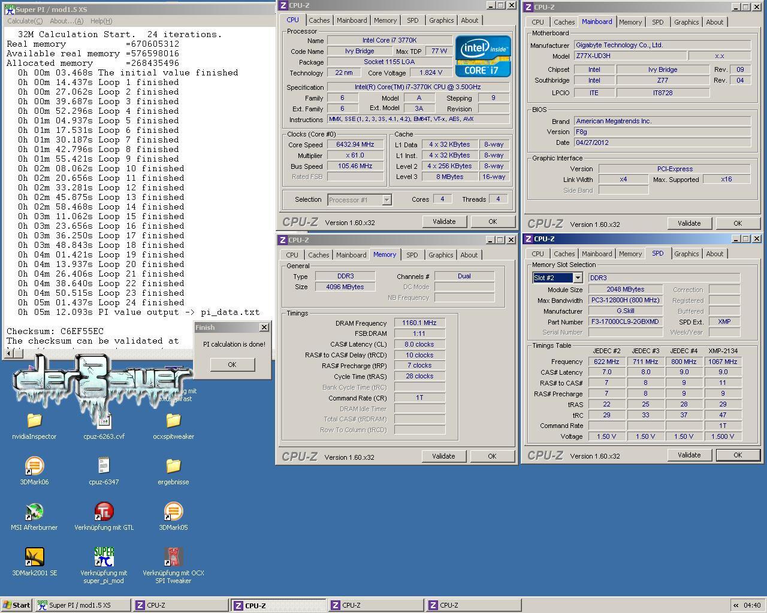This screenshot has height=613, width=767.
Task: Expand the Slot #2 memory slot dropdown
Action: (578, 278)
